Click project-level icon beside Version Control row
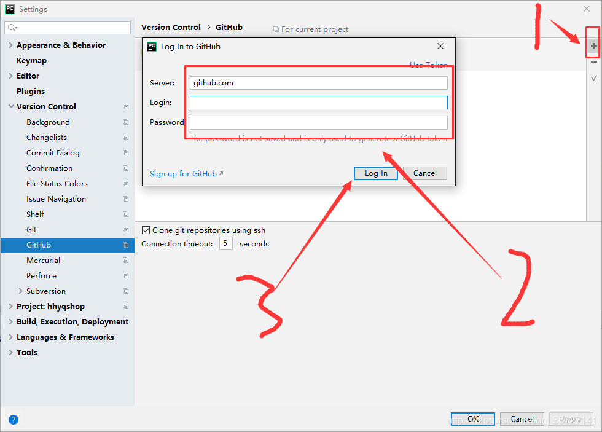This screenshot has height=432, width=602. coord(125,107)
